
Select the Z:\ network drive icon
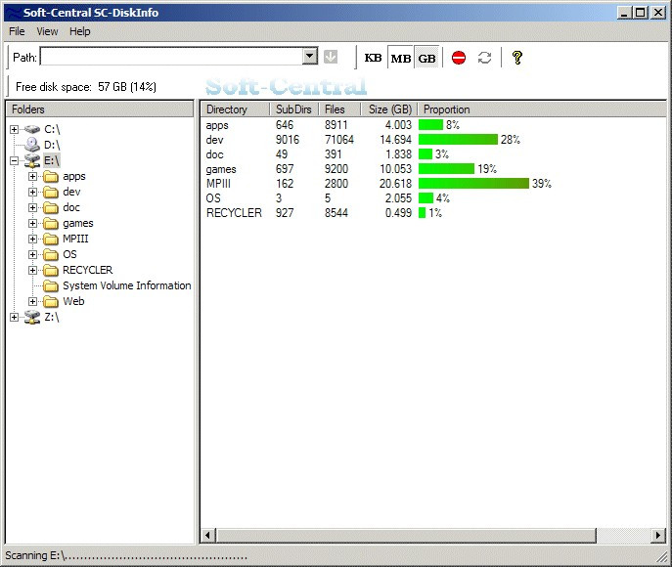32,317
